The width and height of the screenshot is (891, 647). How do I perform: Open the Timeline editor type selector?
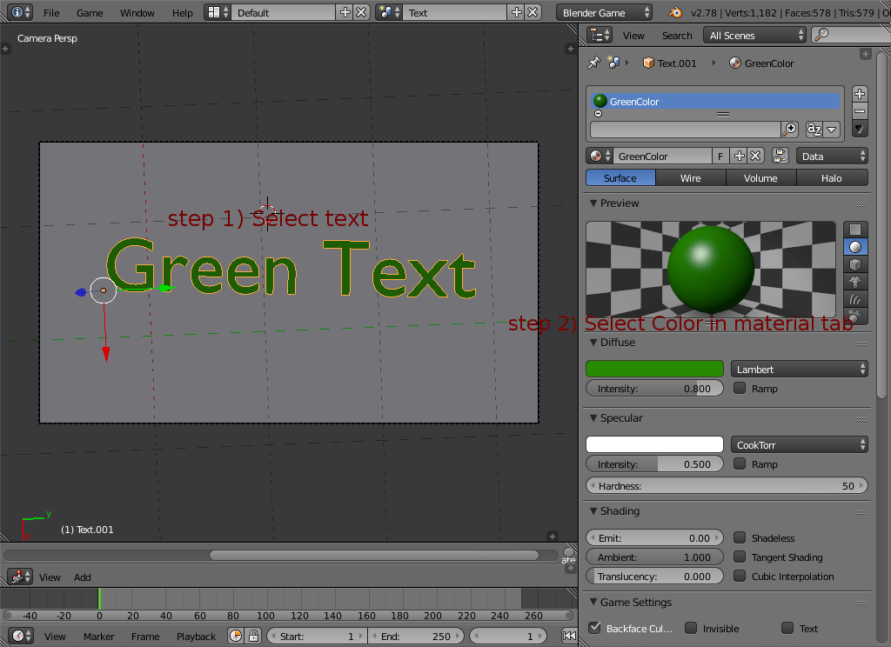coord(20,636)
